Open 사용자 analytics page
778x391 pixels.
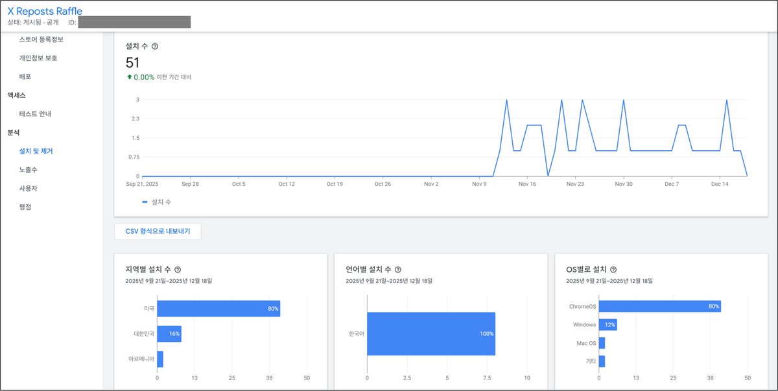(29, 188)
